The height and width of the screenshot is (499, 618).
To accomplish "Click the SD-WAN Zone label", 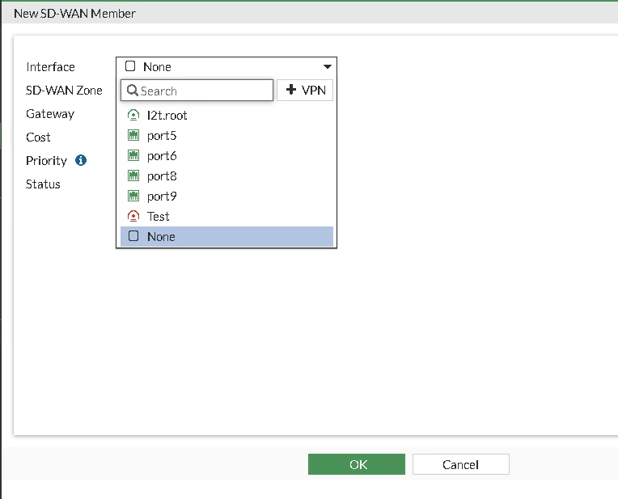I will 64,91.
